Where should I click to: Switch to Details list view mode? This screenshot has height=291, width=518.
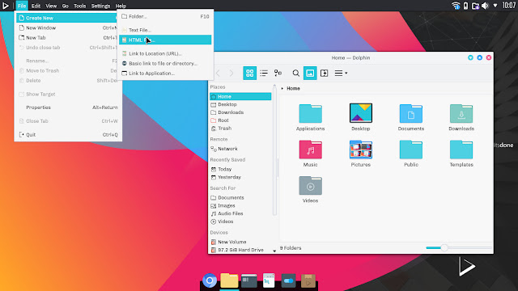264,73
